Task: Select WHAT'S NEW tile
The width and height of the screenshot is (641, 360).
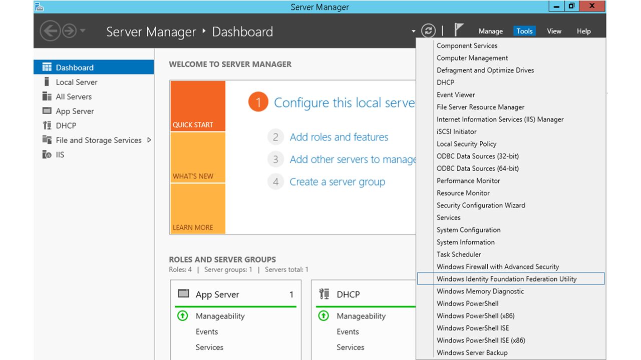Action: click(198, 157)
